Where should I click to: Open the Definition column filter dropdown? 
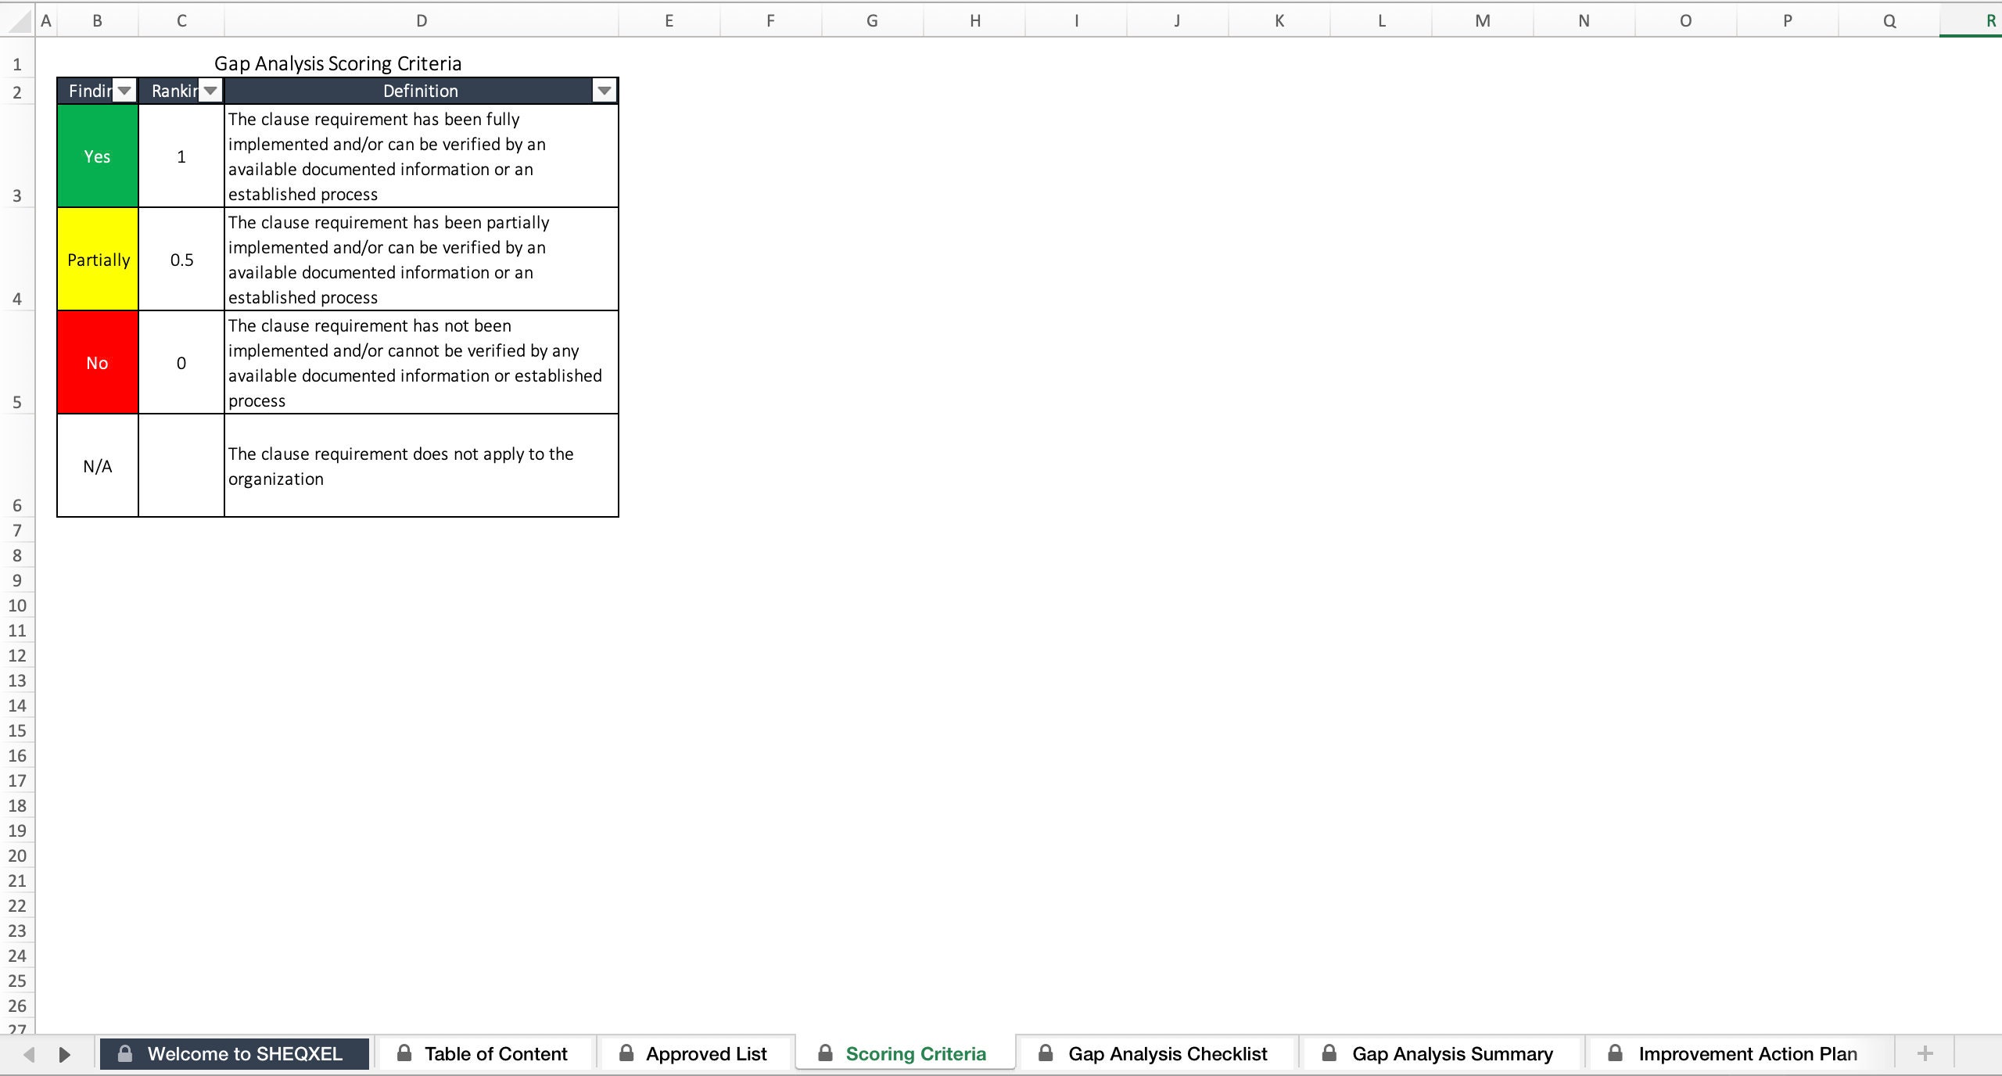click(604, 90)
